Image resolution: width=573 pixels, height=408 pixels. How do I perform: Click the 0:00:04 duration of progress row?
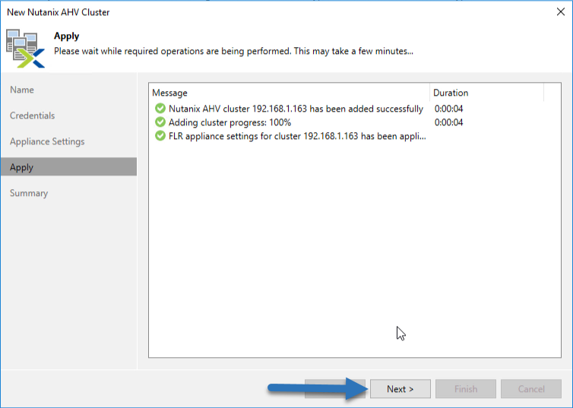(449, 122)
